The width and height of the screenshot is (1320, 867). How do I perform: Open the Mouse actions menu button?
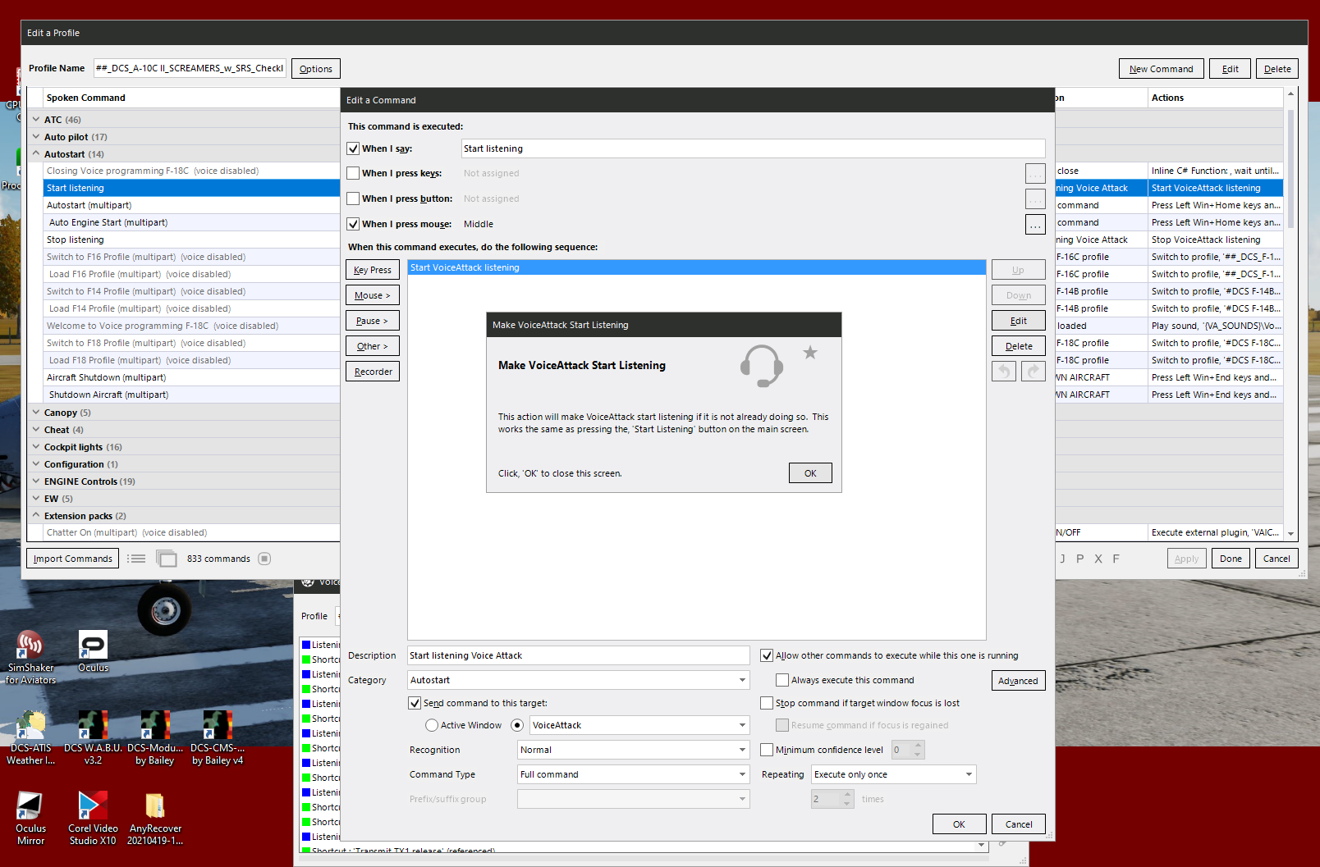tap(373, 295)
